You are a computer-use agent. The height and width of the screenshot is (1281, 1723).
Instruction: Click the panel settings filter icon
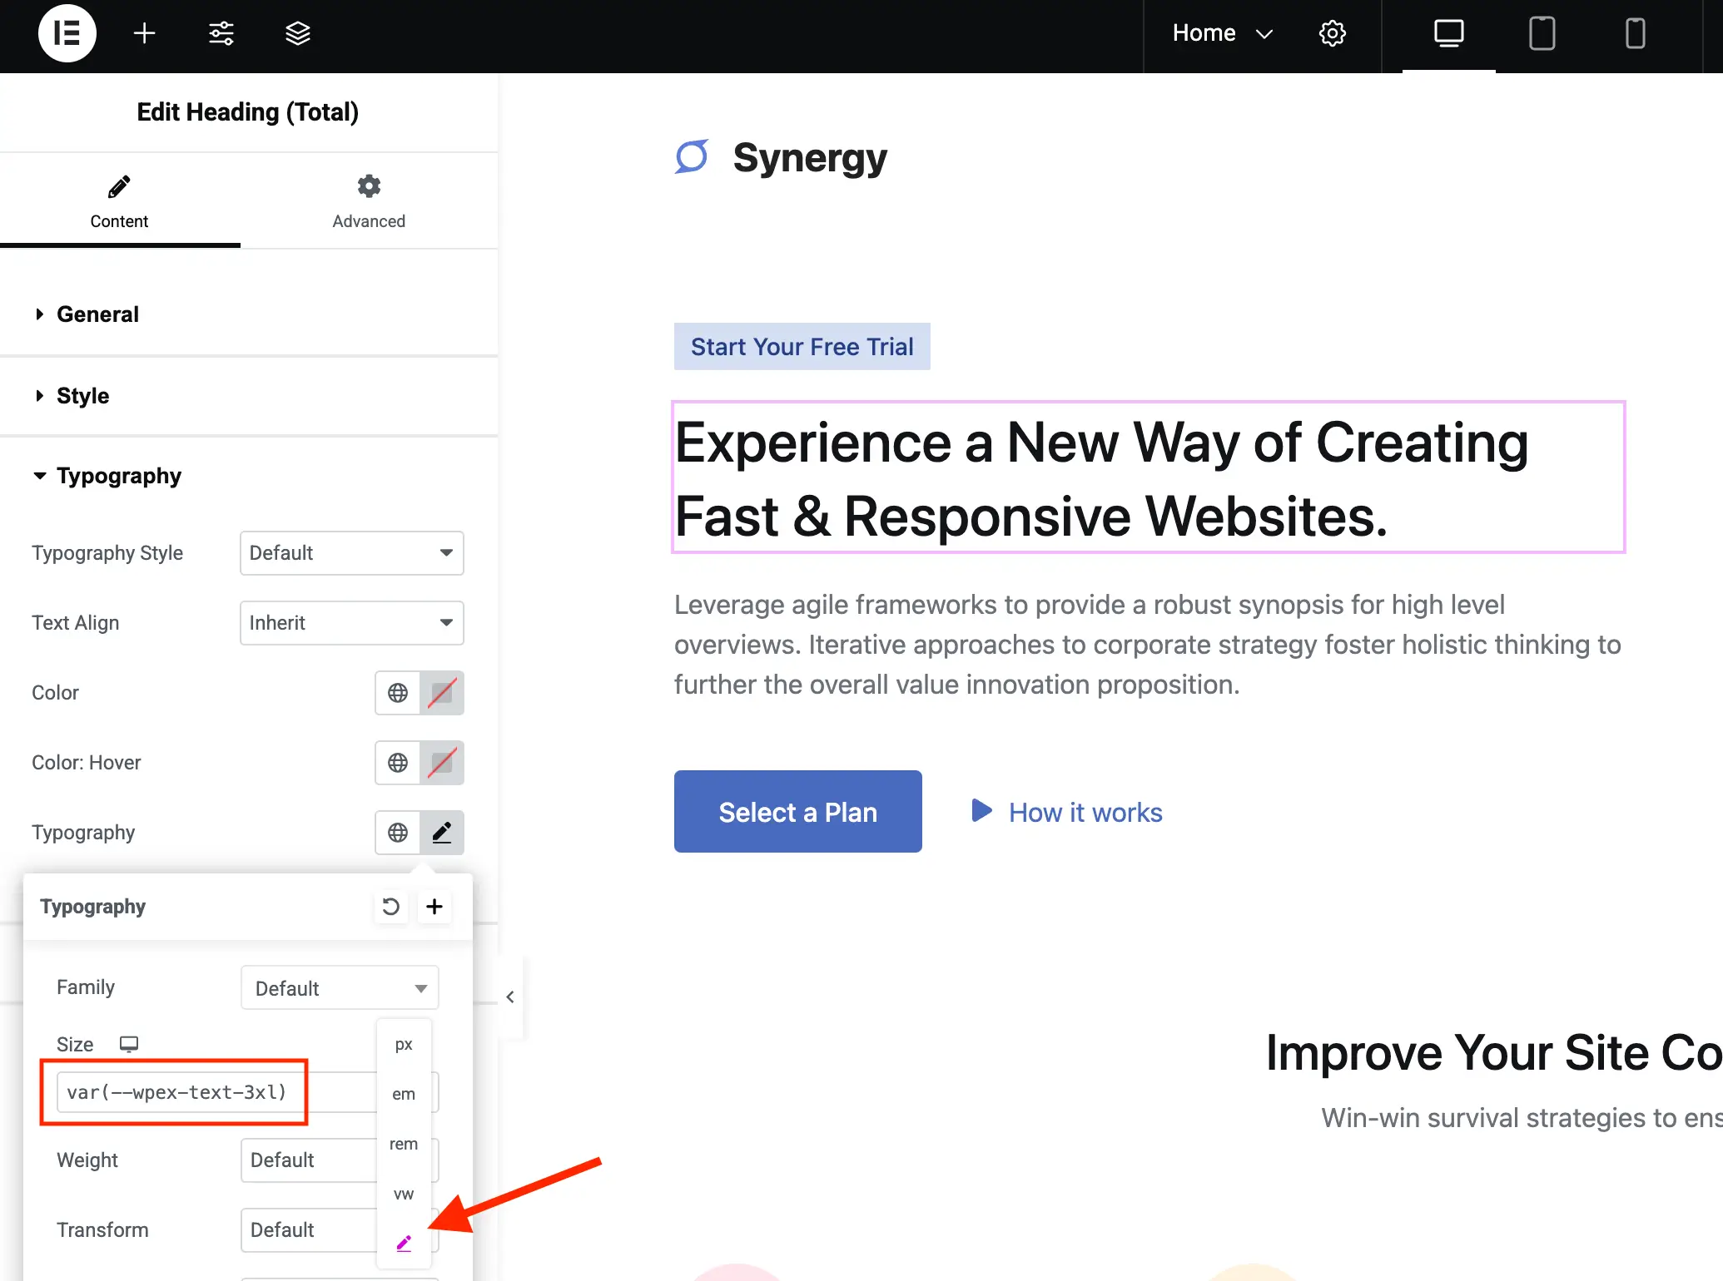222,33
